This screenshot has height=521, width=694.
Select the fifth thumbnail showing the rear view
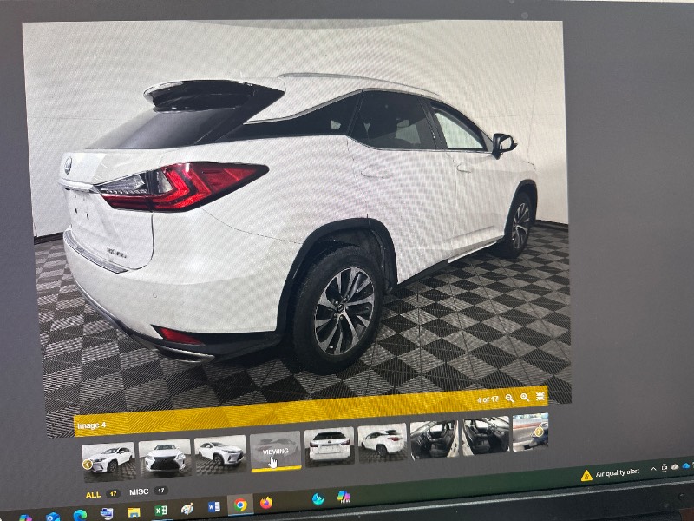[330, 445]
